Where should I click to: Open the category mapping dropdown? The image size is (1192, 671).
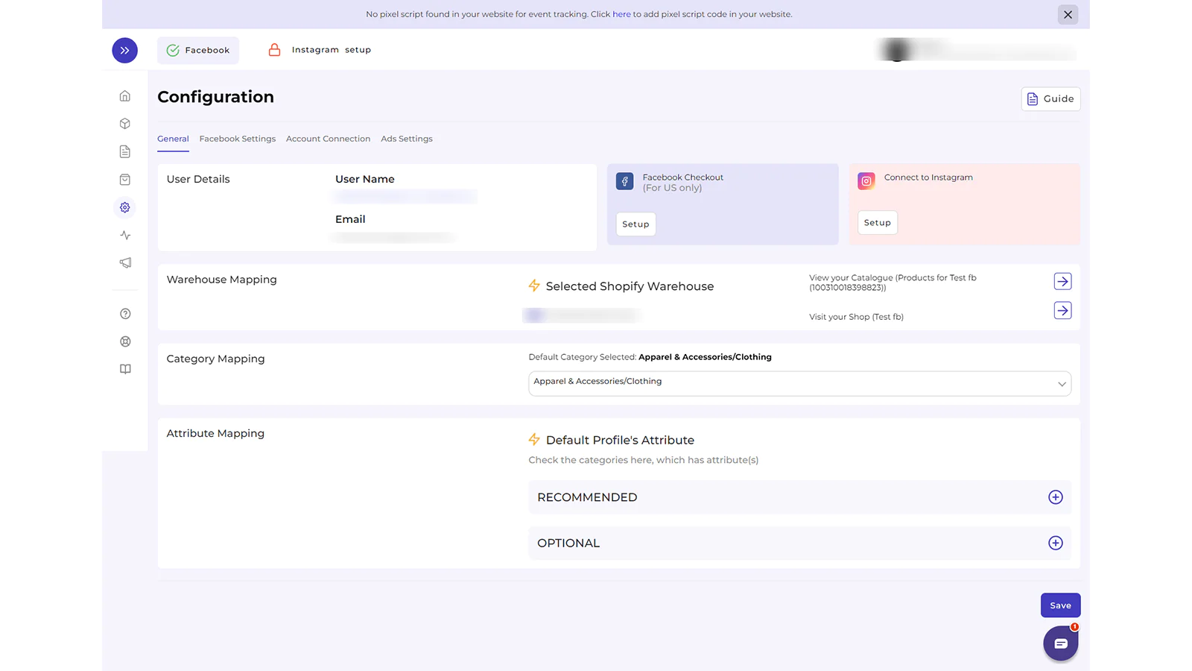(x=799, y=383)
